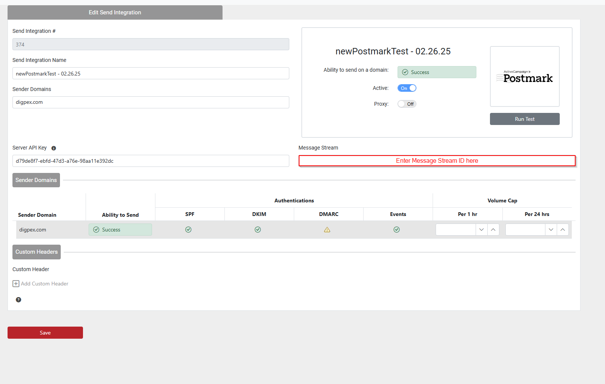Image resolution: width=605 pixels, height=384 pixels.
Task: Click the Message Stream ID input field
Action: click(x=437, y=161)
